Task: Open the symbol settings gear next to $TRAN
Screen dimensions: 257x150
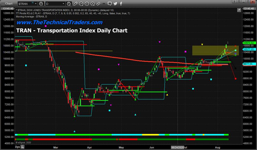Action: coord(41,4)
